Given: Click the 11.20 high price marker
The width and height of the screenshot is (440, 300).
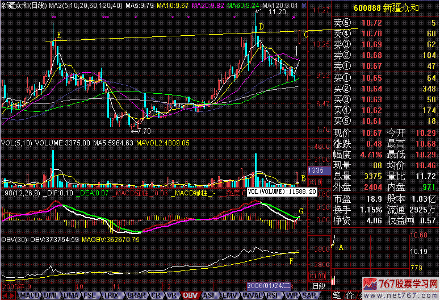Looking at the screenshot, I should tap(276, 11).
